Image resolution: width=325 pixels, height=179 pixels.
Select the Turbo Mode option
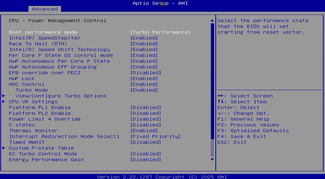(x=32, y=90)
